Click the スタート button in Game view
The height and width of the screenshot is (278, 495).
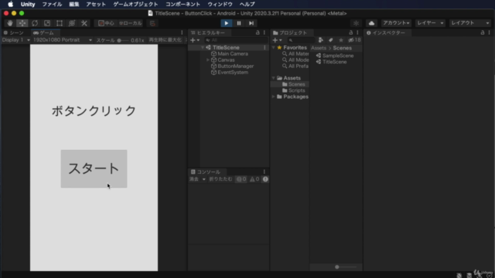(x=94, y=168)
